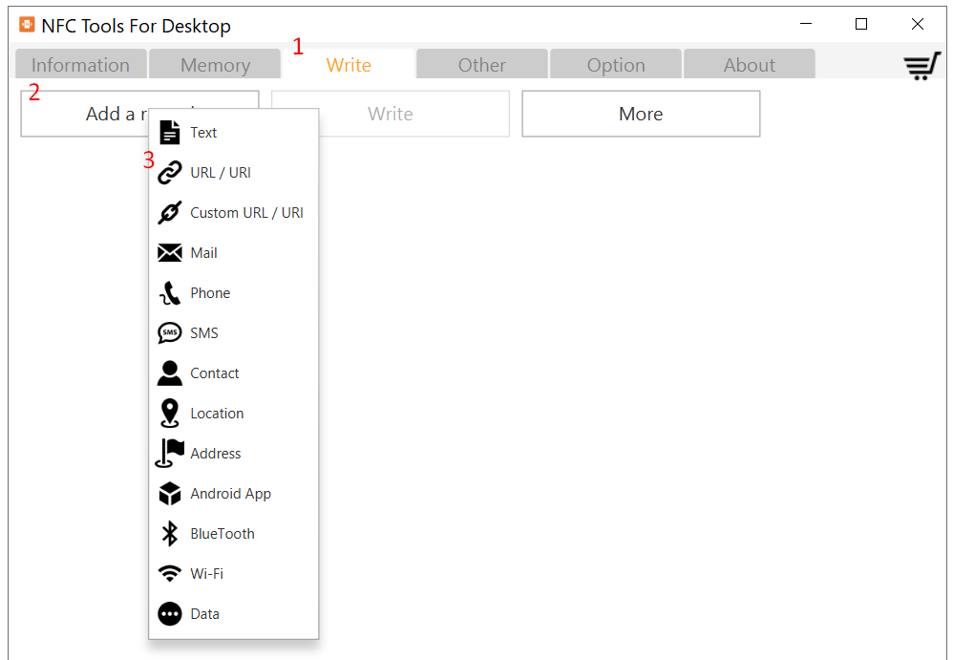
Task: Click the Address flag icon
Action: point(170,454)
